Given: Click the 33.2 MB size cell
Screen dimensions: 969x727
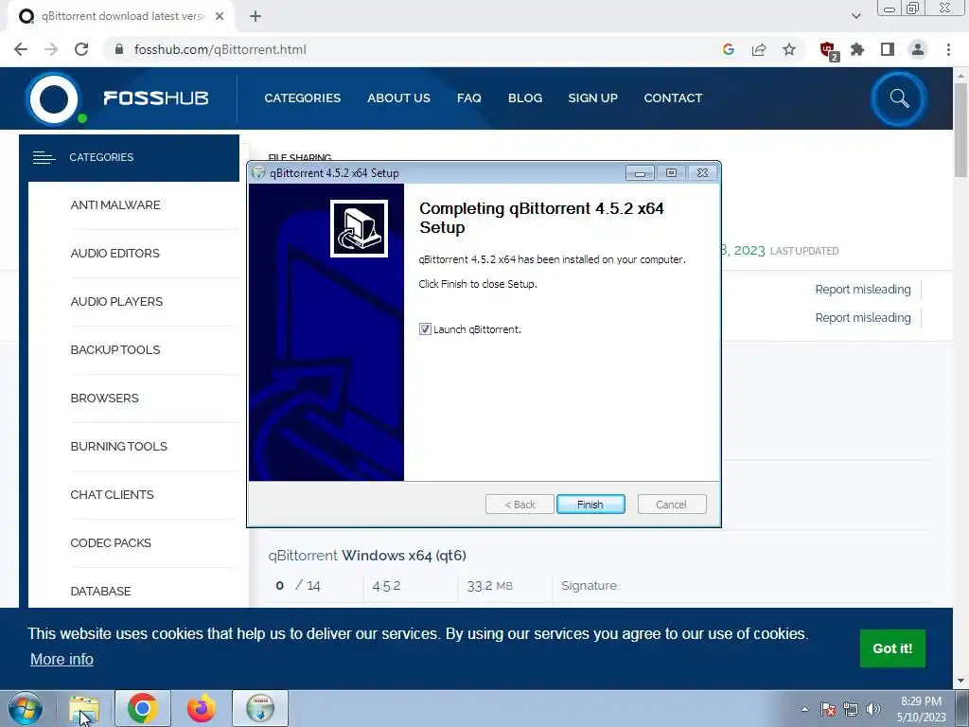Looking at the screenshot, I should 489,585.
